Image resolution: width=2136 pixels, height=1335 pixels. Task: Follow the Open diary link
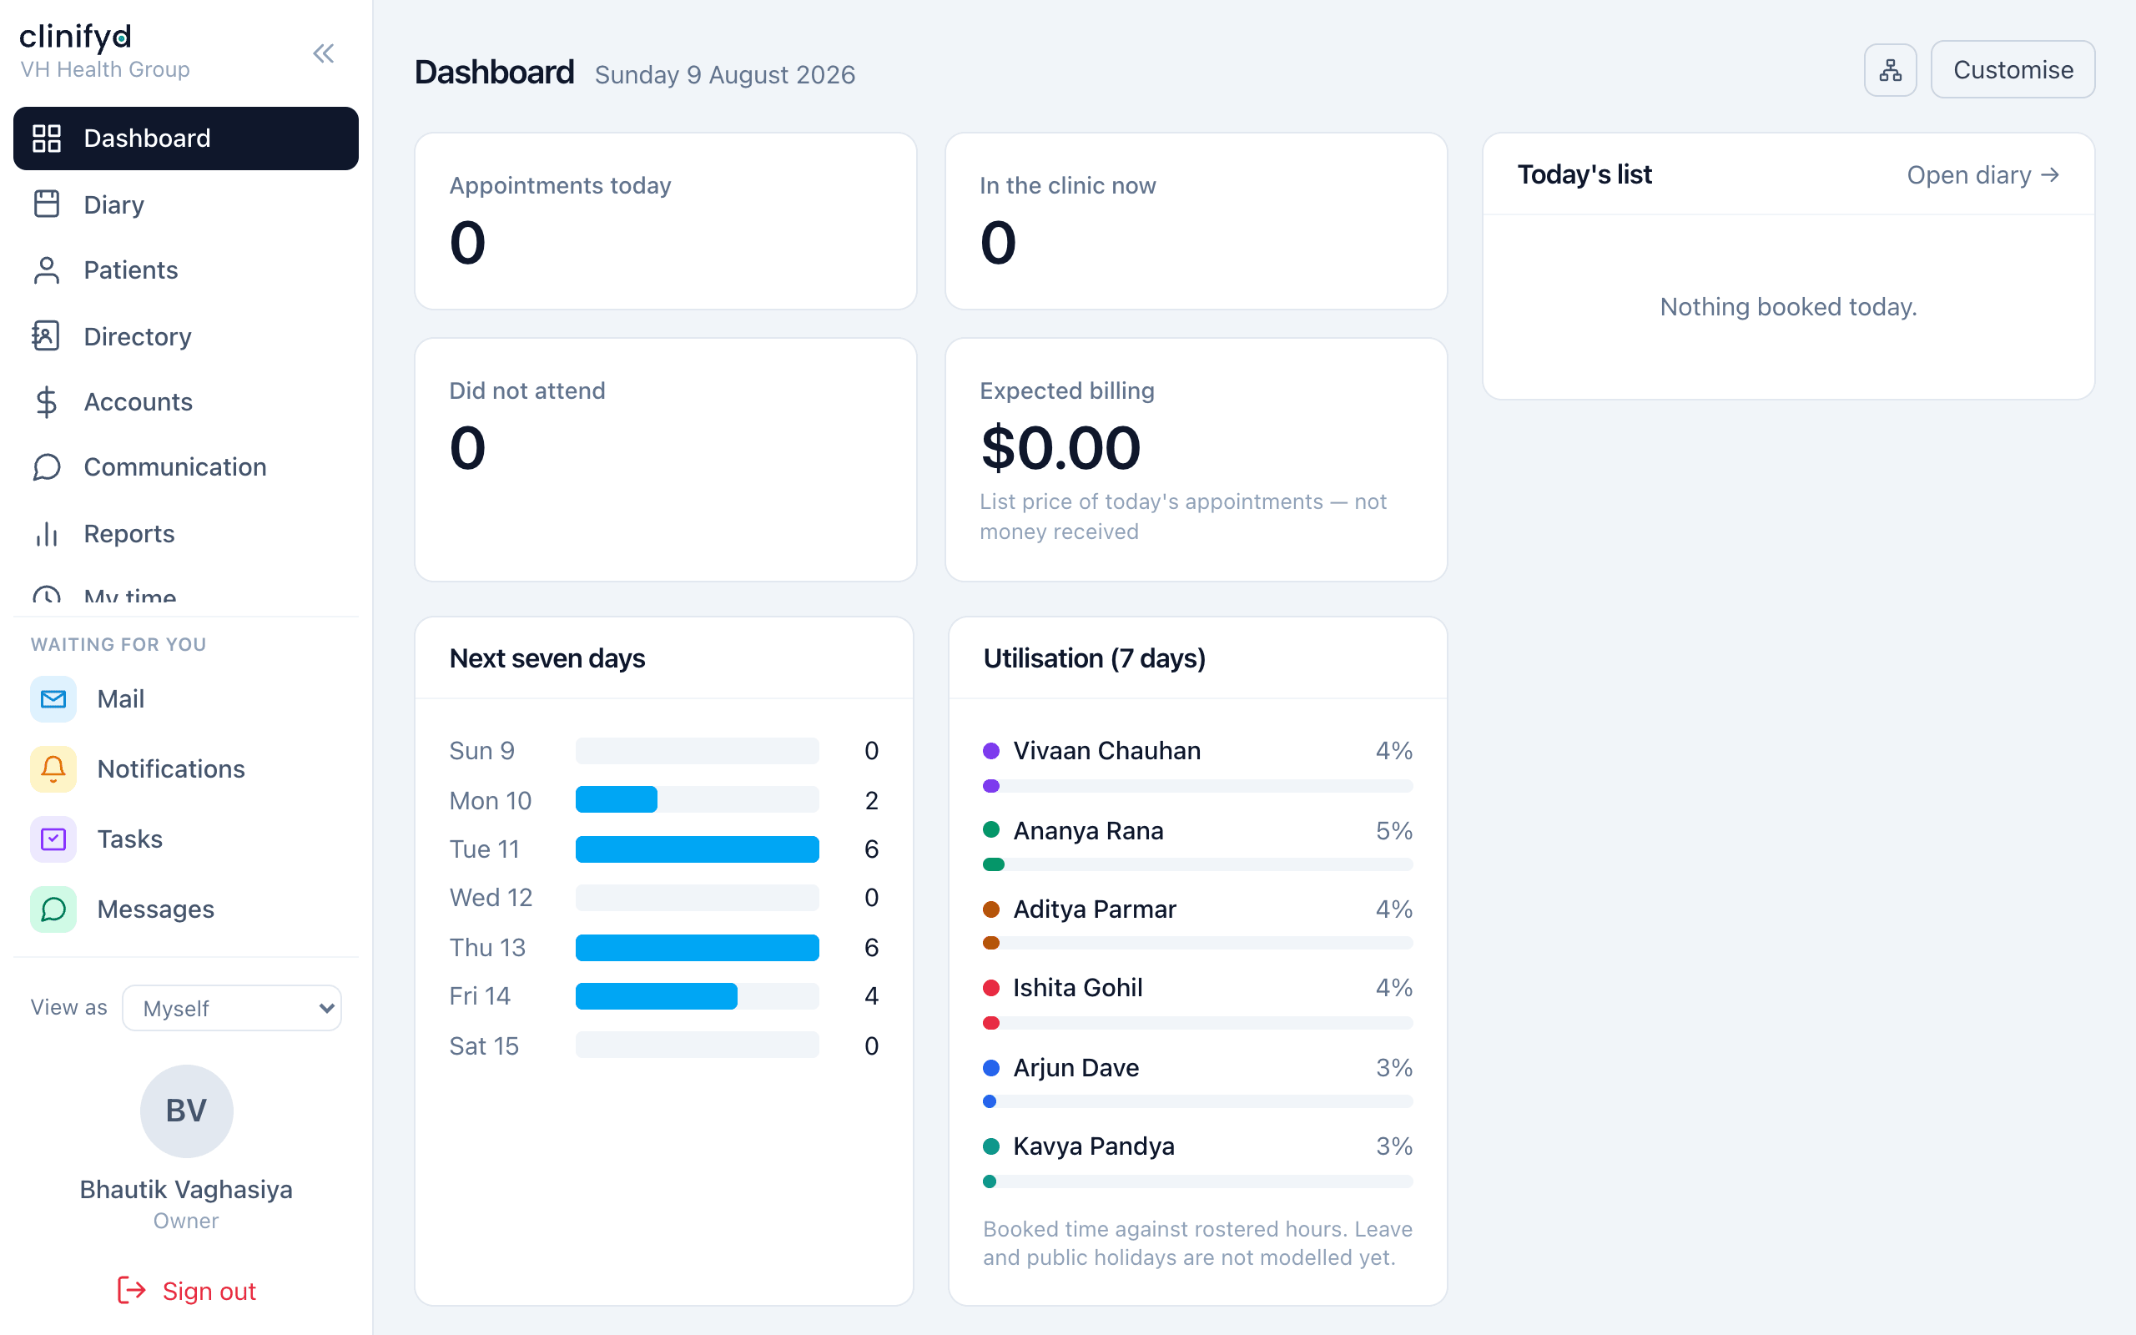coord(1983,175)
